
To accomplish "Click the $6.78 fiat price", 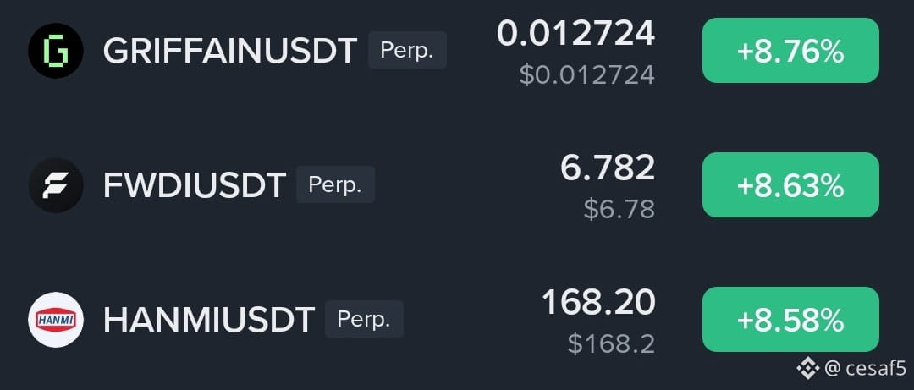I will pyautogui.click(x=619, y=209).
